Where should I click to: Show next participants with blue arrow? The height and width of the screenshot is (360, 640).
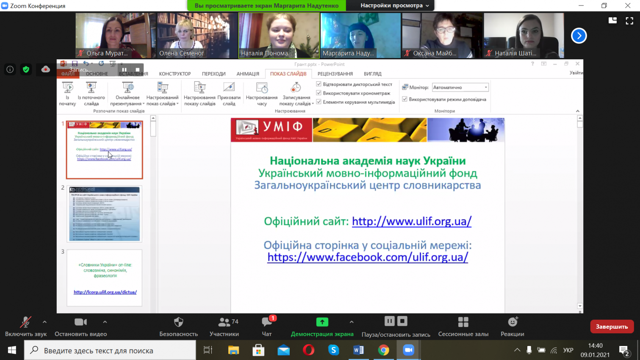pos(579,36)
